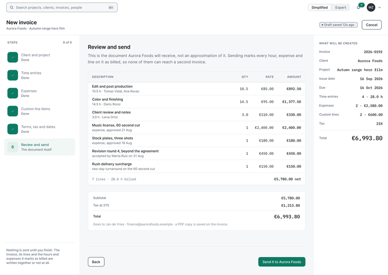Click the 6 of 6 step counter
This screenshot has width=388, height=275.
(x=67, y=42)
